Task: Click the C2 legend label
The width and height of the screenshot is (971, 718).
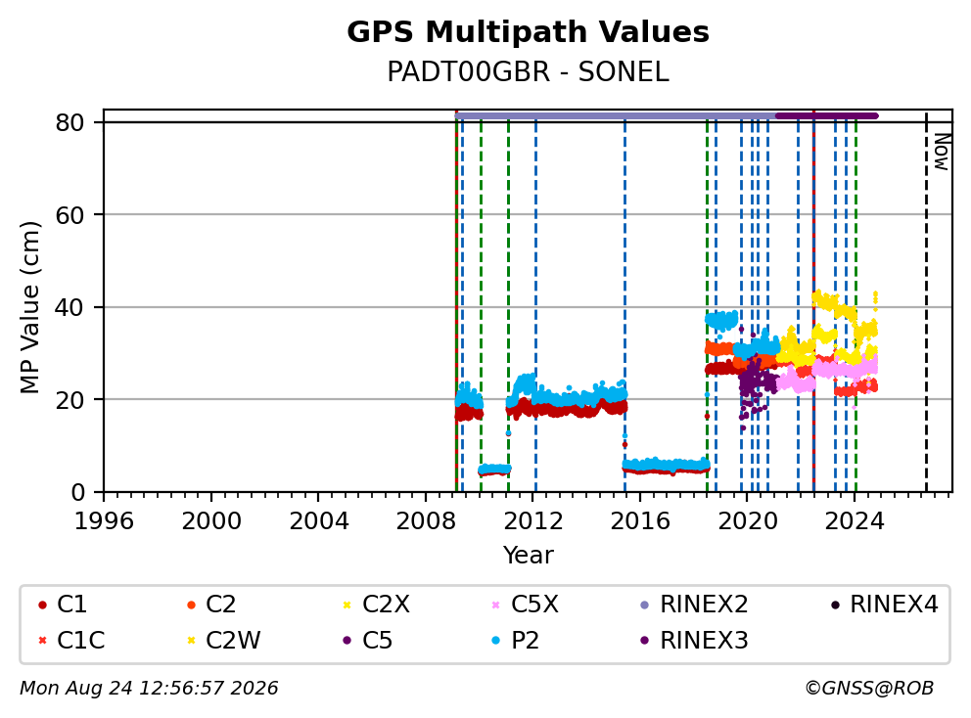Action: point(220,605)
